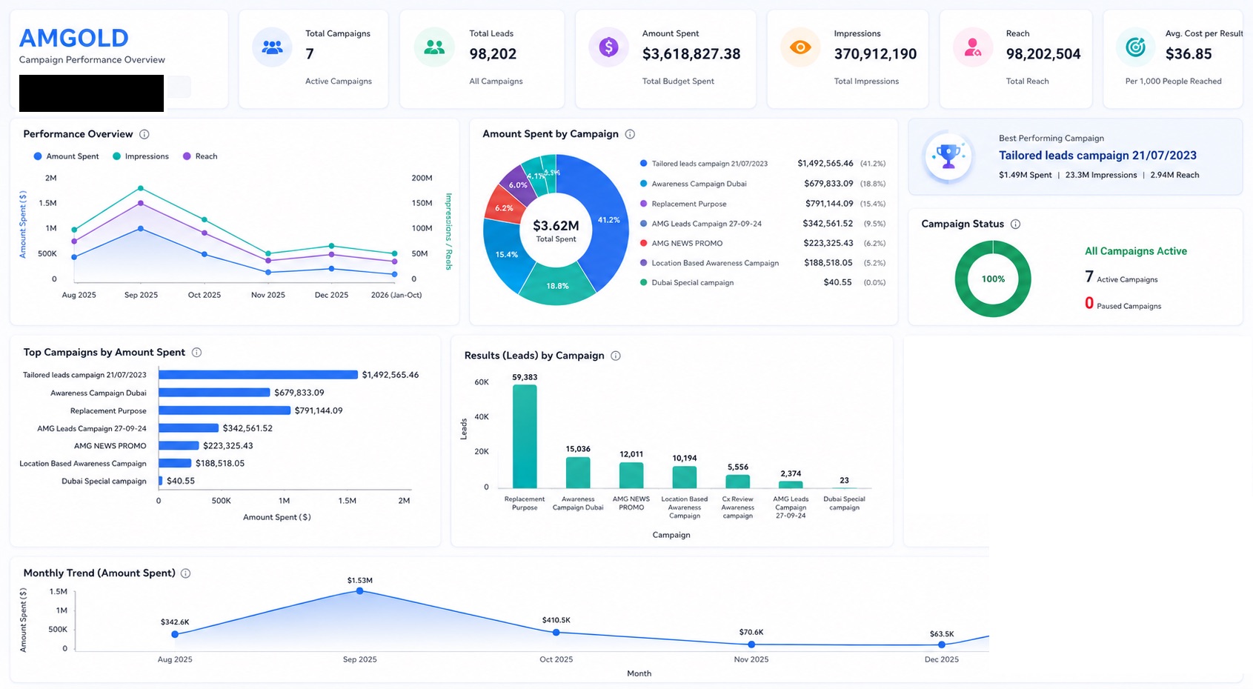Click the $342,561.52 bar in Top Campaigns chart
The width and height of the screenshot is (1253, 689).
(x=188, y=428)
